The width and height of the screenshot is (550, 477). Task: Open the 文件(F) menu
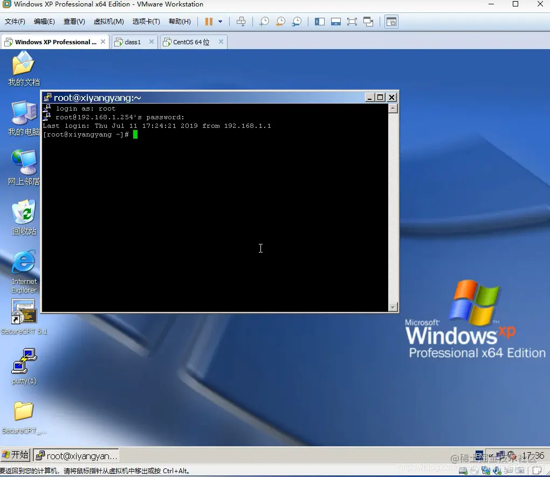coord(15,22)
